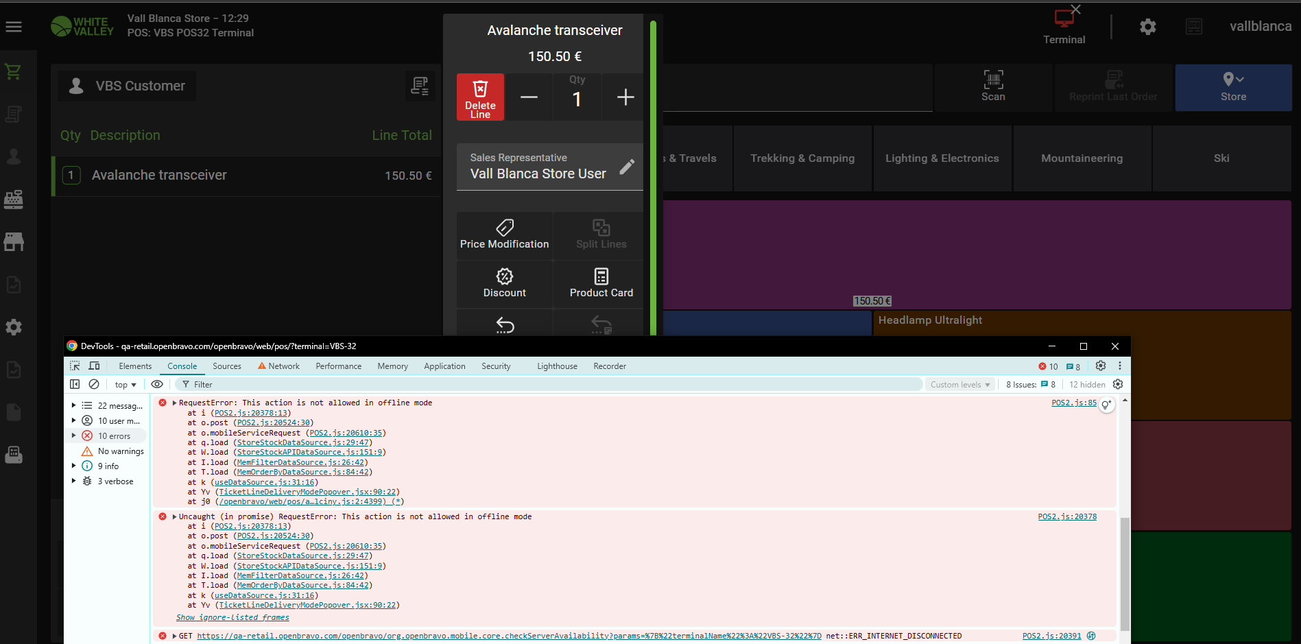Apply a Discount to the line
Viewport: 1301px width, 644px height.
pos(505,284)
